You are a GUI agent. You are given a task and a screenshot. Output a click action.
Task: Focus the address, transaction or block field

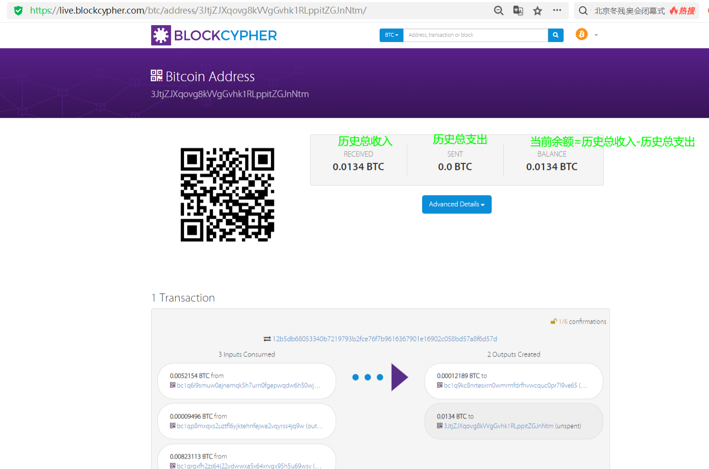475,35
